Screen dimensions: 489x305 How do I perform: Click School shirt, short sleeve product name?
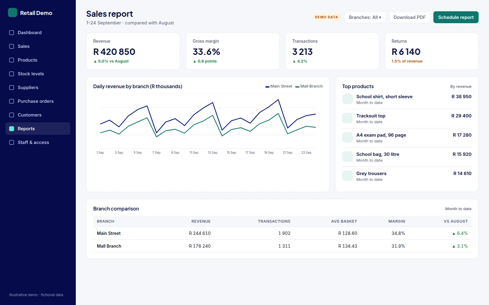click(384, 97)
